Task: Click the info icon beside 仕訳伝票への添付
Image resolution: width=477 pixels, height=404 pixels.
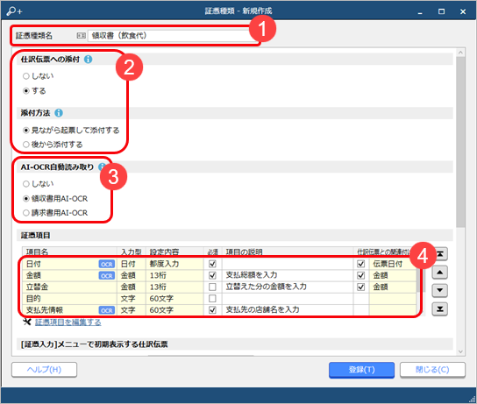Action: pyautogui.click(x=89, y=60)
